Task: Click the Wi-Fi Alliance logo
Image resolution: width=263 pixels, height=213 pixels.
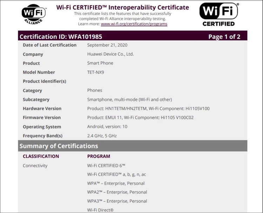Action: (x=34, y=14)
